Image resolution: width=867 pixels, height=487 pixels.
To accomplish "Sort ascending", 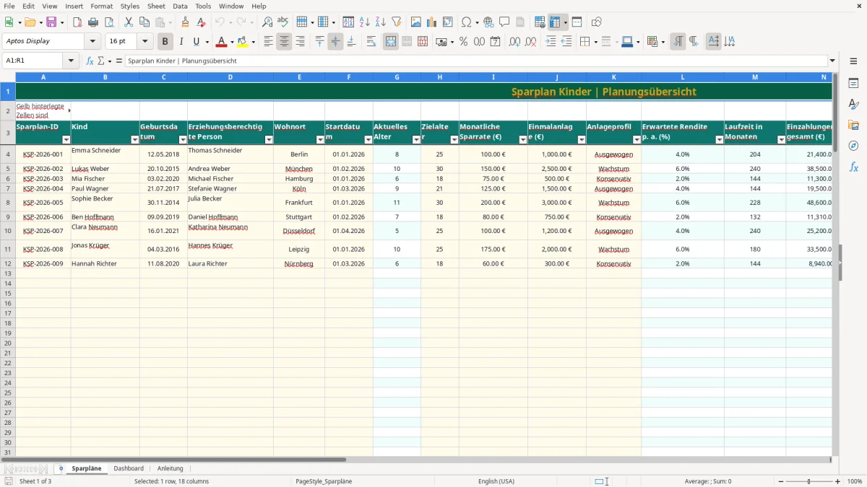I will point(365,22).
